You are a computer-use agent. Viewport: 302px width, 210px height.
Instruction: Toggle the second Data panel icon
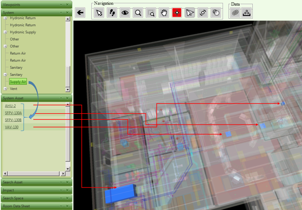point(246,13)
